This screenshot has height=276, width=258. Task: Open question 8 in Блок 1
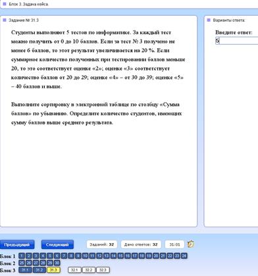[x=71, y=256]
